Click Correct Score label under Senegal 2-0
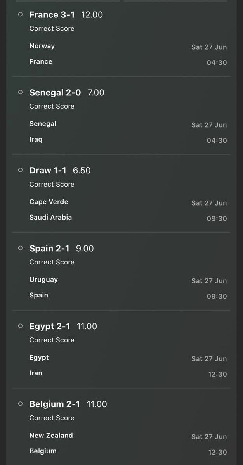The height and width of the screenshot is (465, 243). click(x=52, y=106)
